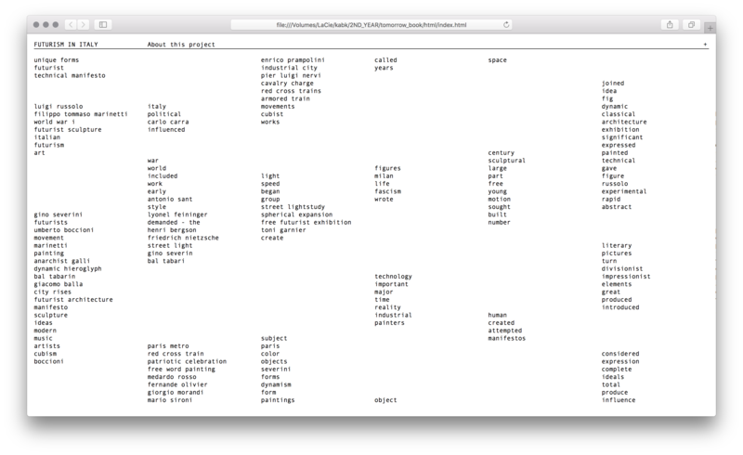Click 'dynamism' entry
This screenshot has width=743, height=455.
(x=276, y=384)
